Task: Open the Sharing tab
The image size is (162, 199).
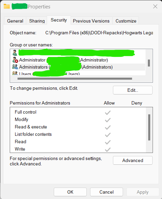Action: (x=37, y=21)
